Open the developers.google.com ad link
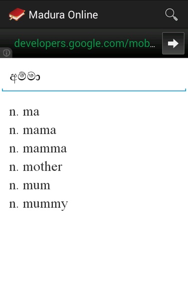Screen dimensions: 188x299 (85, 43)
